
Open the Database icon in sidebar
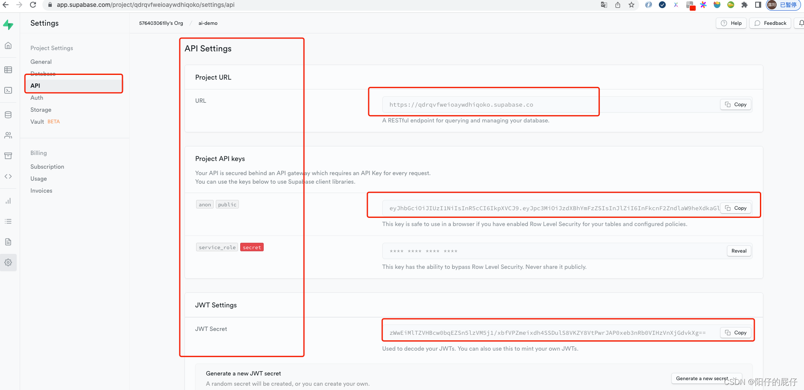(x=8, y=115)
